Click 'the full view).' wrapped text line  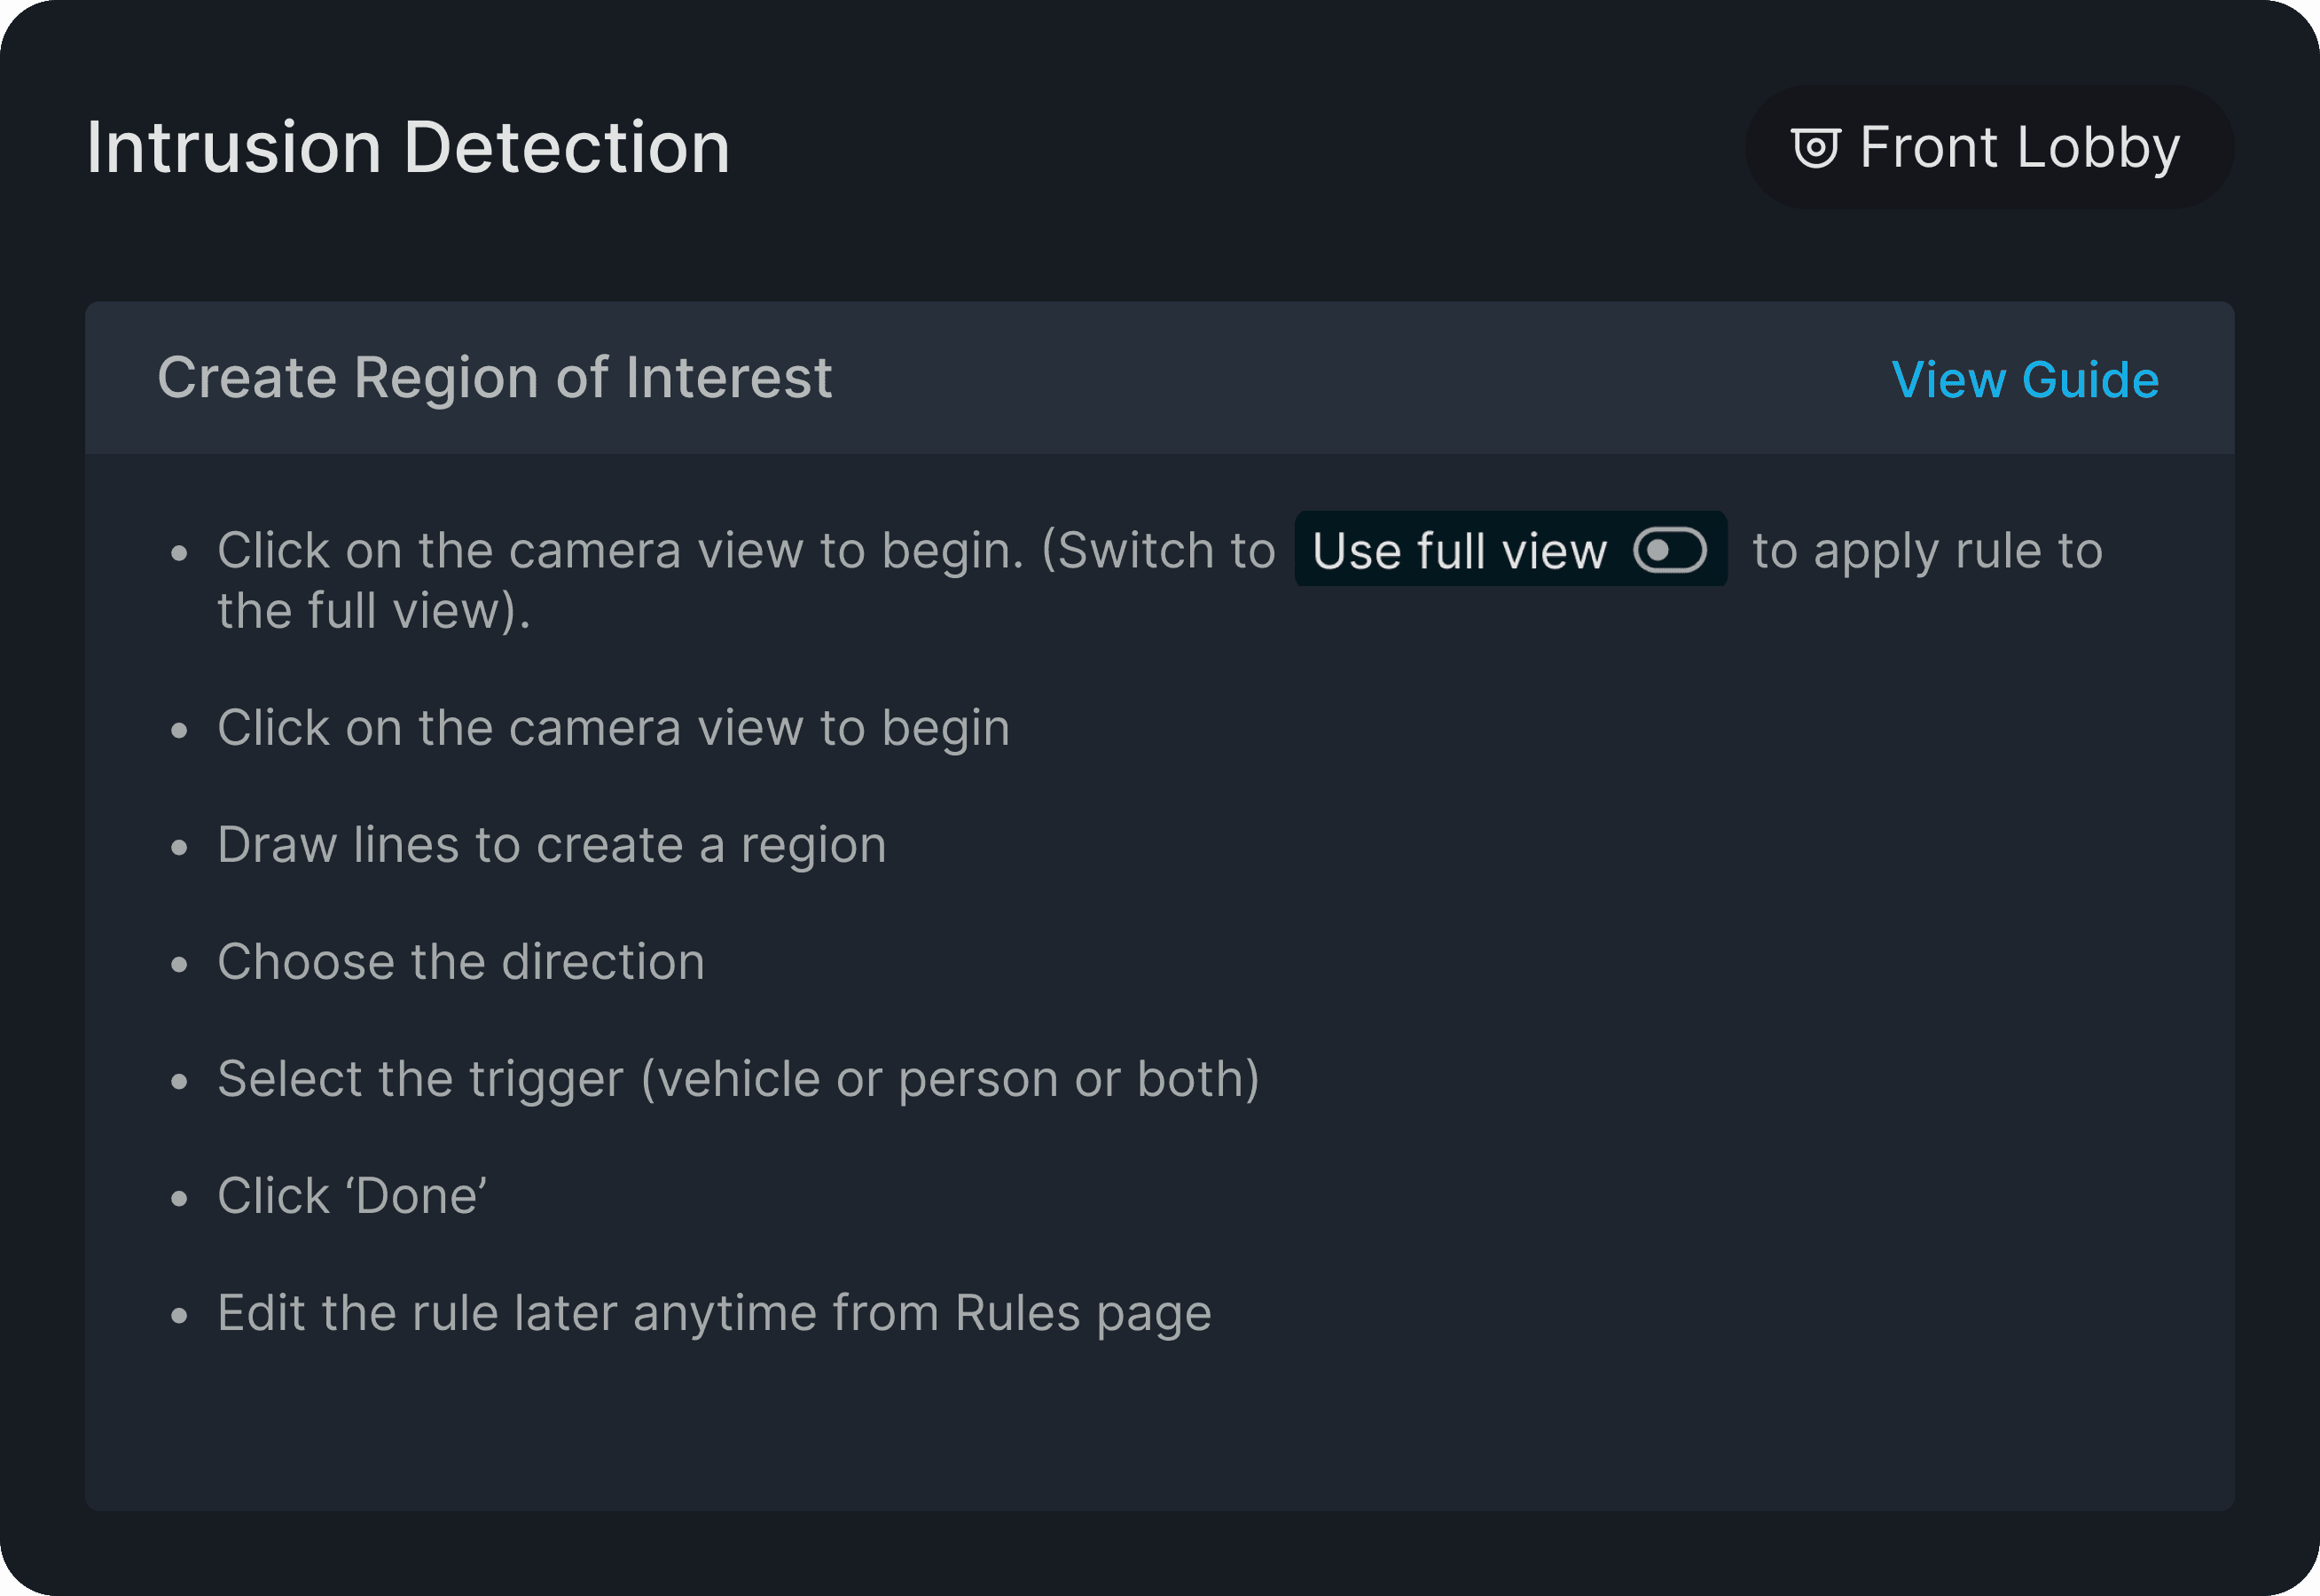coord(373,610)
